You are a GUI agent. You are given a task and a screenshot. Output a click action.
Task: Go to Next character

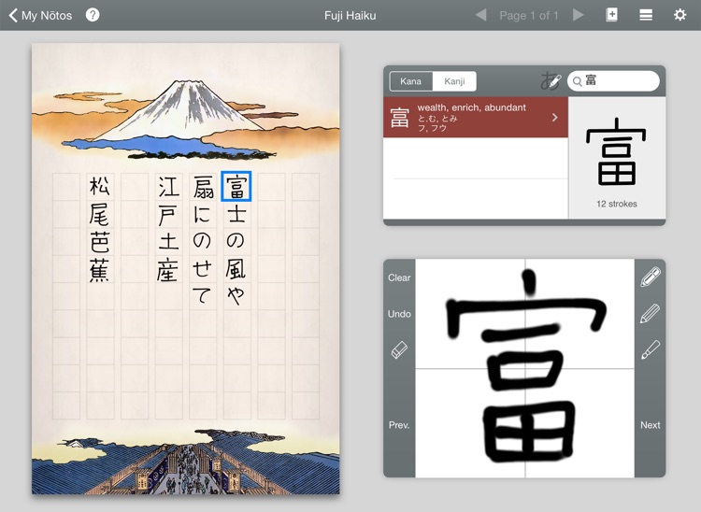coord(650,425)
